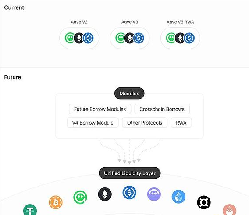
Task: Click the USDC icon under Aave V3
Action: click(139, 38)
